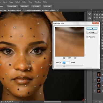The image size is (103, 103).
Task: Select the Low Frequency layer thumbnail
Action: pos(99,80)
